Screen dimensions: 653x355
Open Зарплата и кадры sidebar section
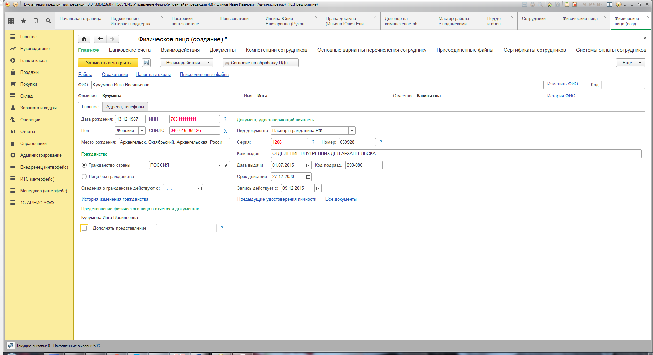click(38, 108)
